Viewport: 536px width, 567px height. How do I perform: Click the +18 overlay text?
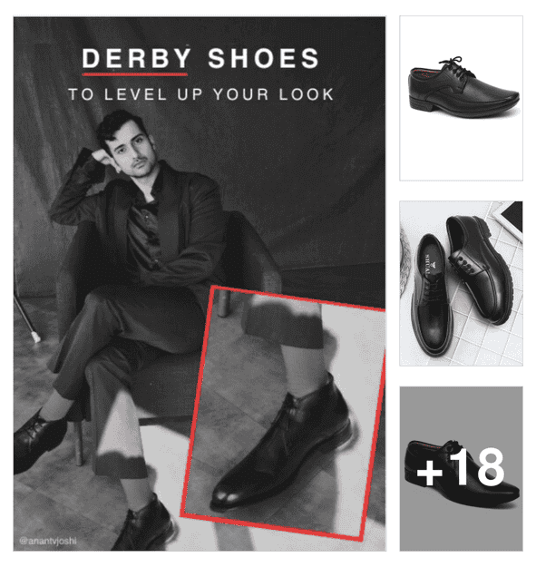[461, 468]
